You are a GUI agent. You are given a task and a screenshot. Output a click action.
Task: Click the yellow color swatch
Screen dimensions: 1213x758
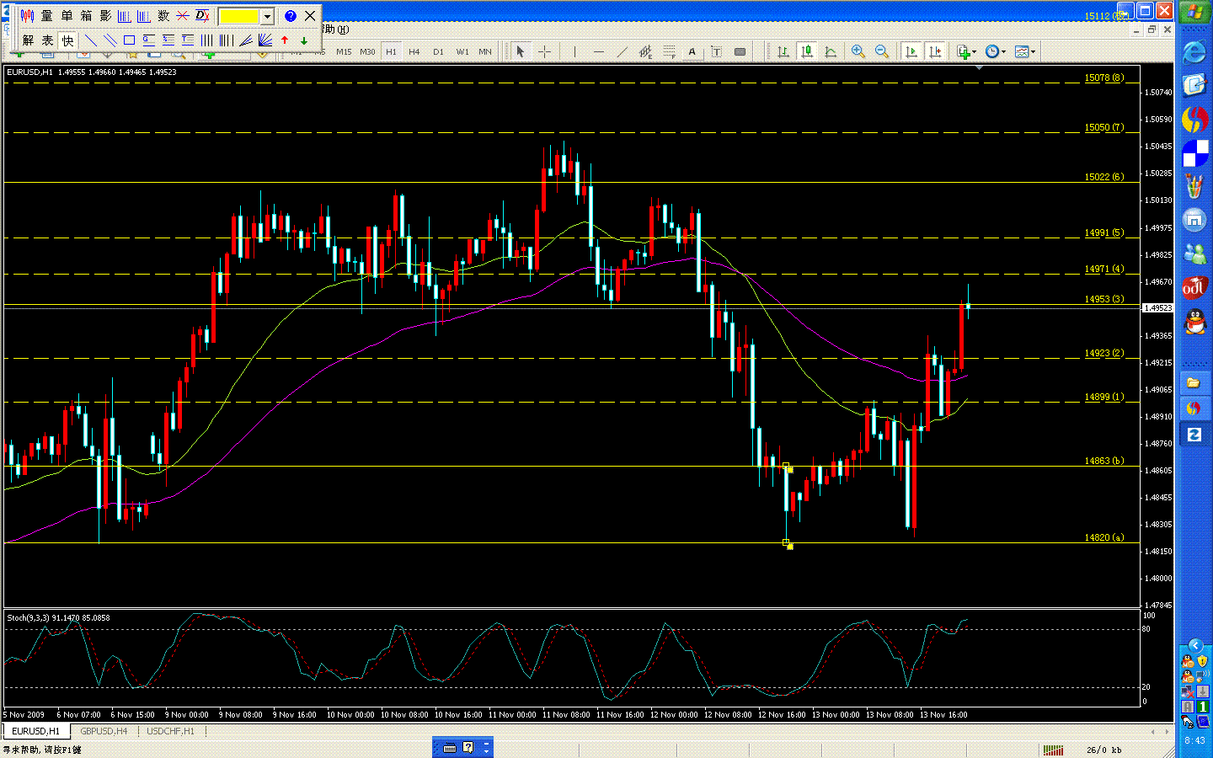239,16
